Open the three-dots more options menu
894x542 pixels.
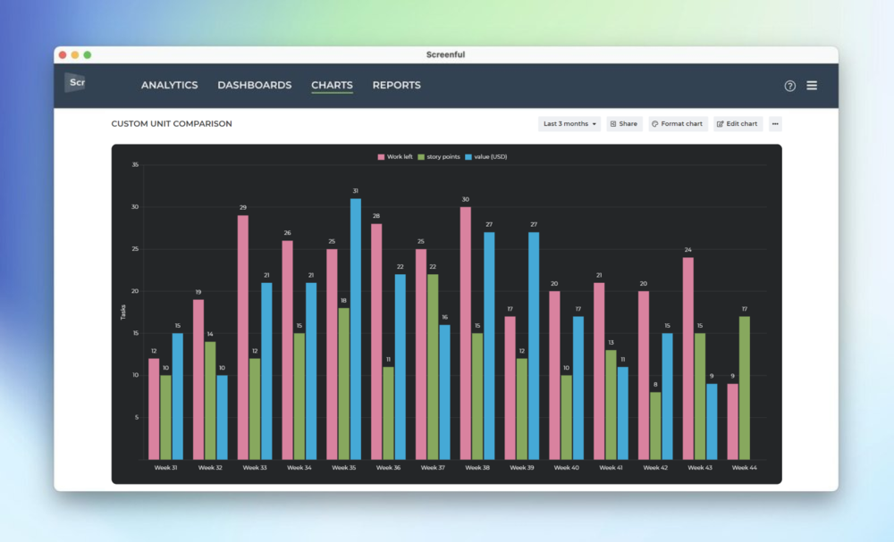coord(775,123)
